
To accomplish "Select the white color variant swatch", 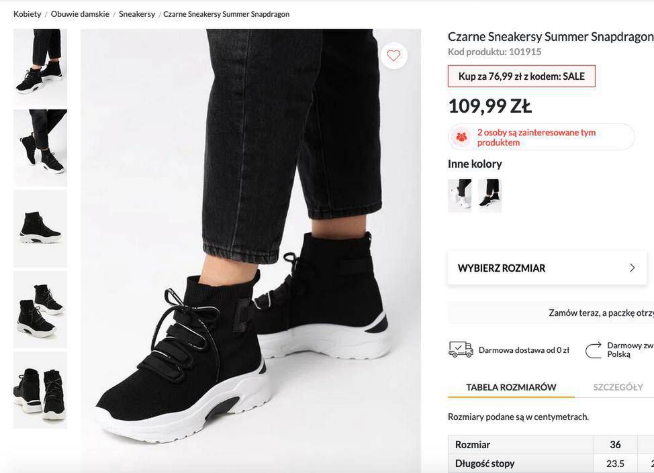I will (460, 195).
